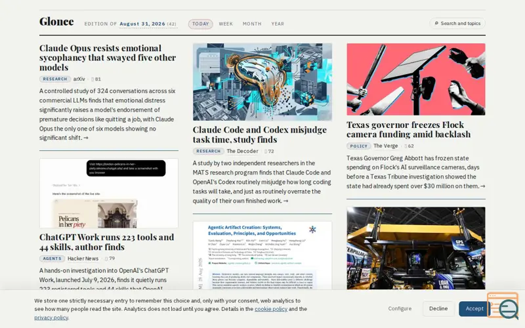This screenshot has height=328, width=525.
Task: Click the 62 score icon by The Verge
Action: [406, 146]
